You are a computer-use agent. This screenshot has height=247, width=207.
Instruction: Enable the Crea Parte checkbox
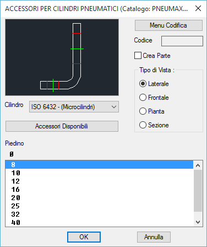(x=138, y=56)
